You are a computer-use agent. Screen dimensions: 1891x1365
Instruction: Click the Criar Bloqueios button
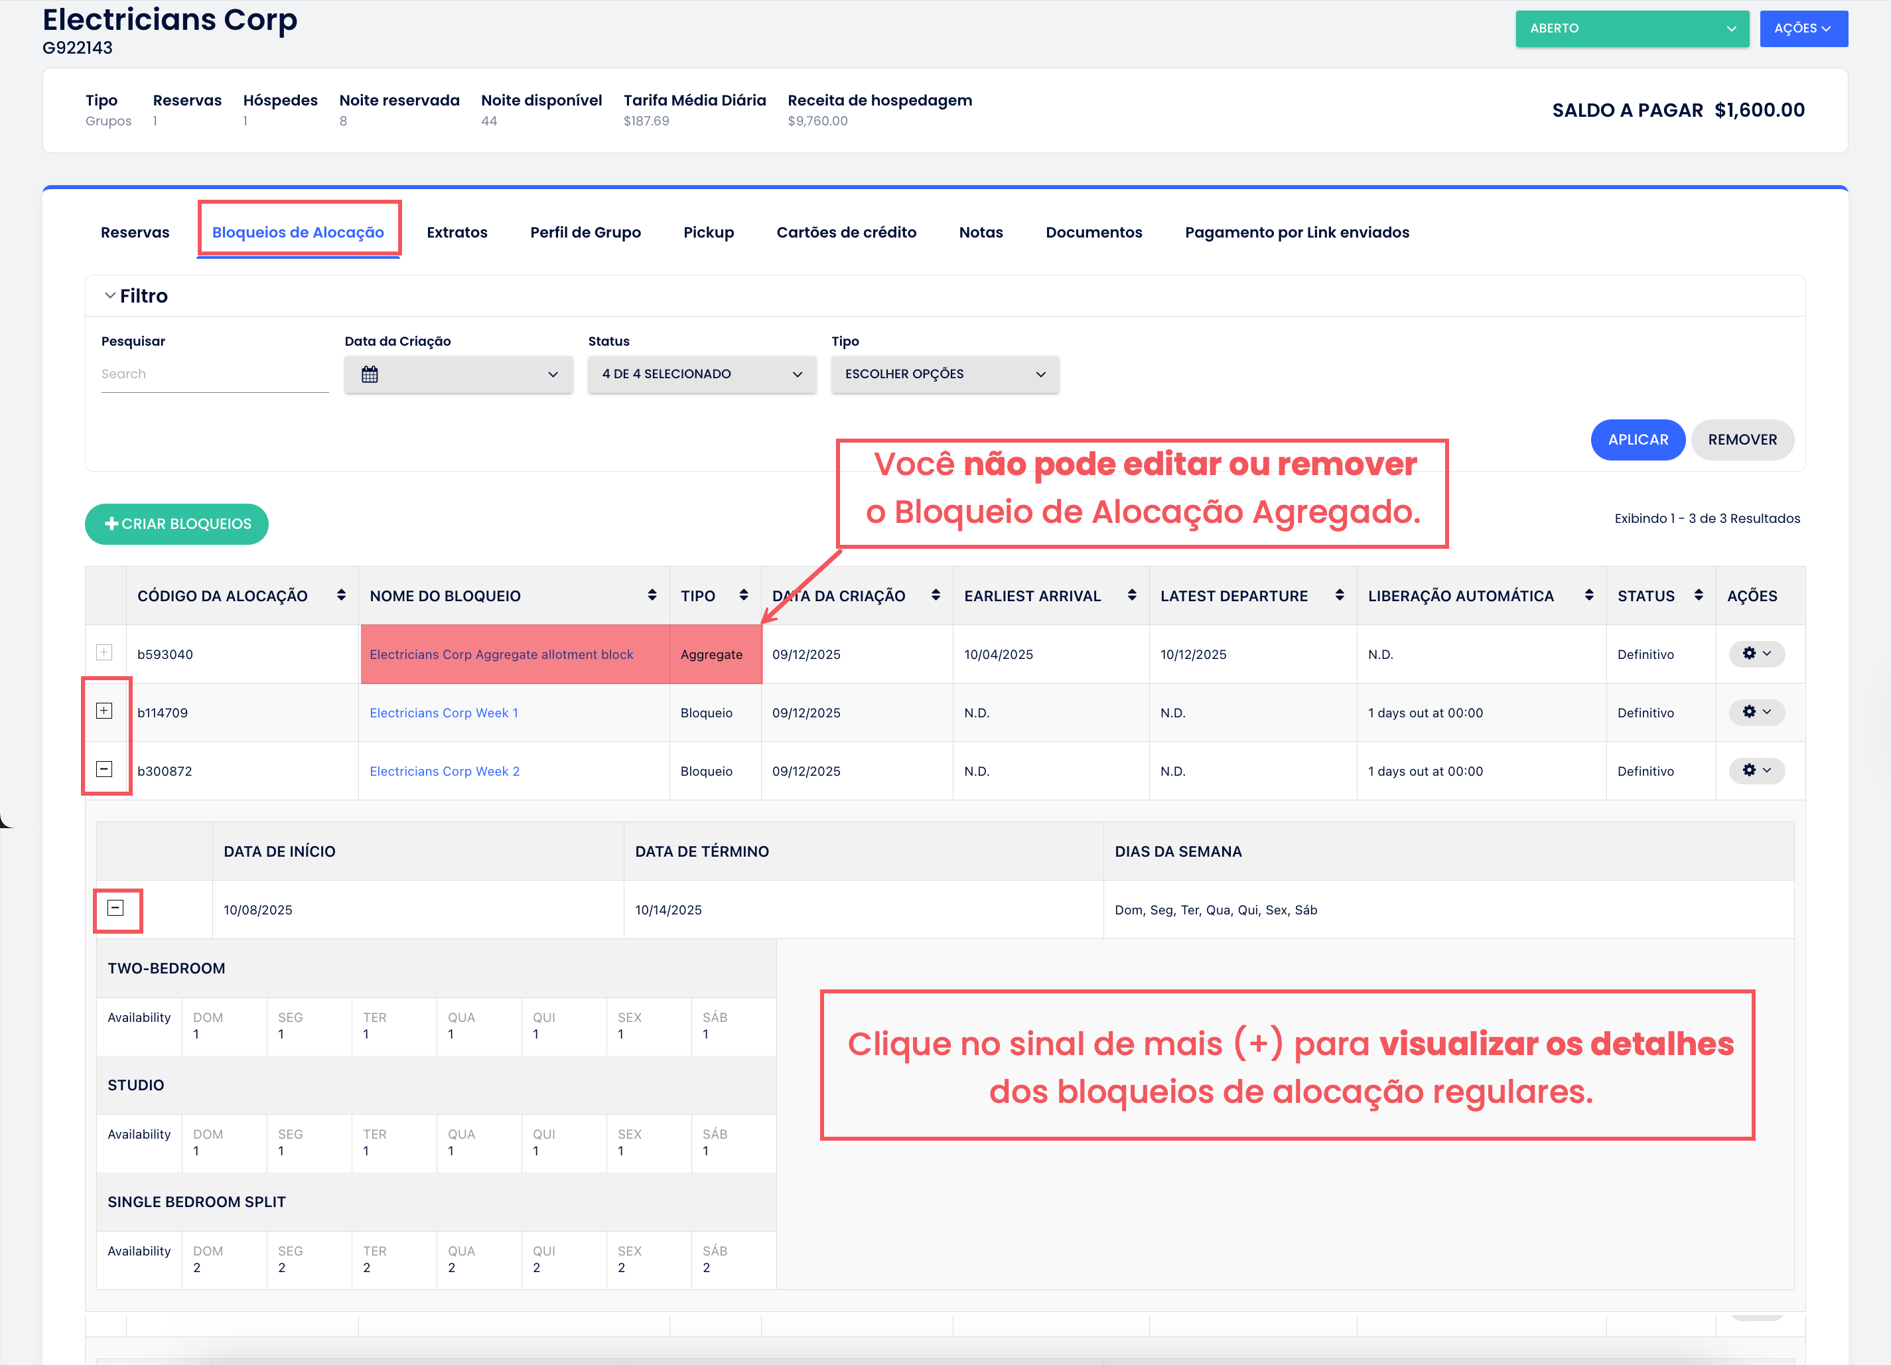(x=176, y=524)
